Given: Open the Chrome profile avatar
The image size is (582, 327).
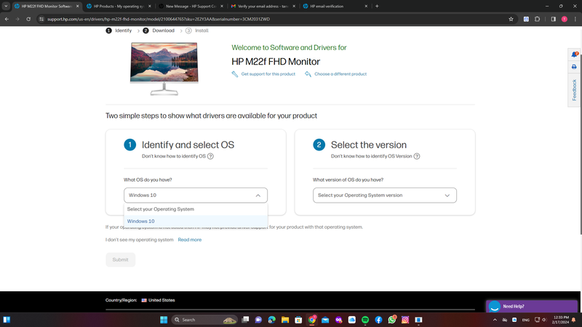Looking at the screenshot, I should tap(565, 19).
